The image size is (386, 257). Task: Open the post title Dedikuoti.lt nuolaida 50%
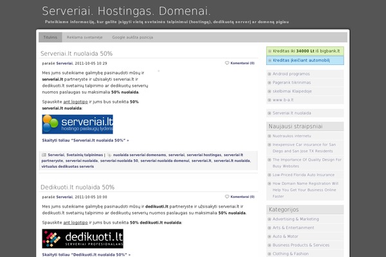click(78, 187)
